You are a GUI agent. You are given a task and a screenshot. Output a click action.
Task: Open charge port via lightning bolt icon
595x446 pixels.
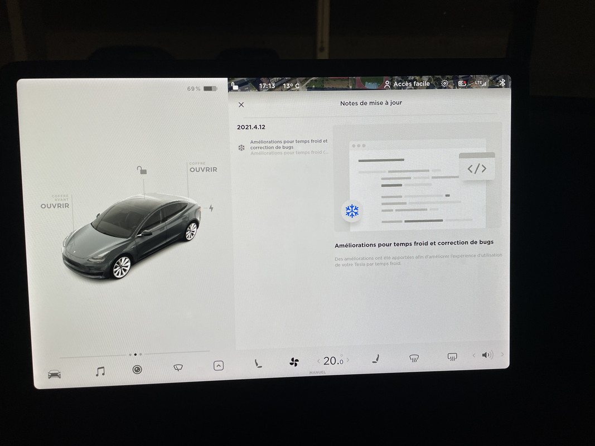click(211, 208)
